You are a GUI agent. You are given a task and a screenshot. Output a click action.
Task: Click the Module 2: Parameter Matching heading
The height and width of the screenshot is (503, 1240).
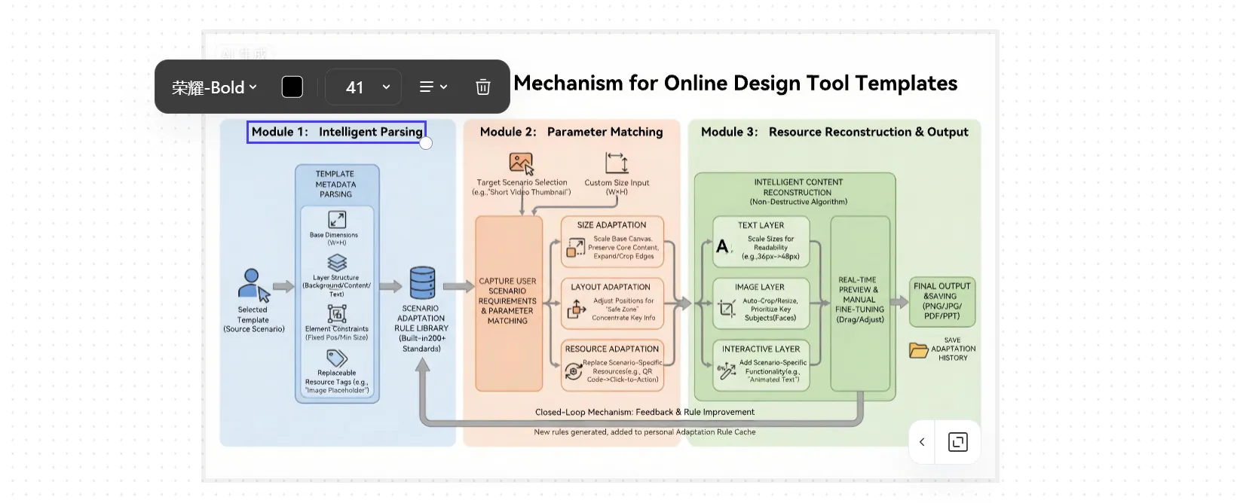point(571,132)
